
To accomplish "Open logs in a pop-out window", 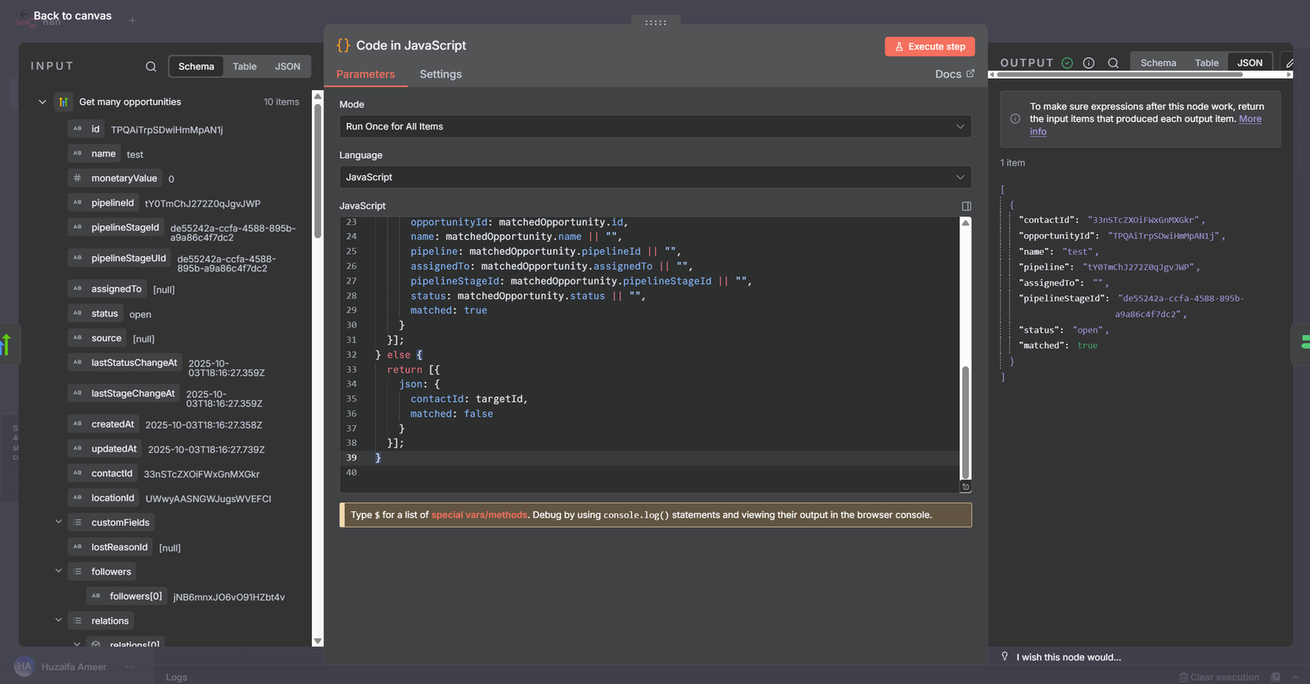I will coord(1276,677).
